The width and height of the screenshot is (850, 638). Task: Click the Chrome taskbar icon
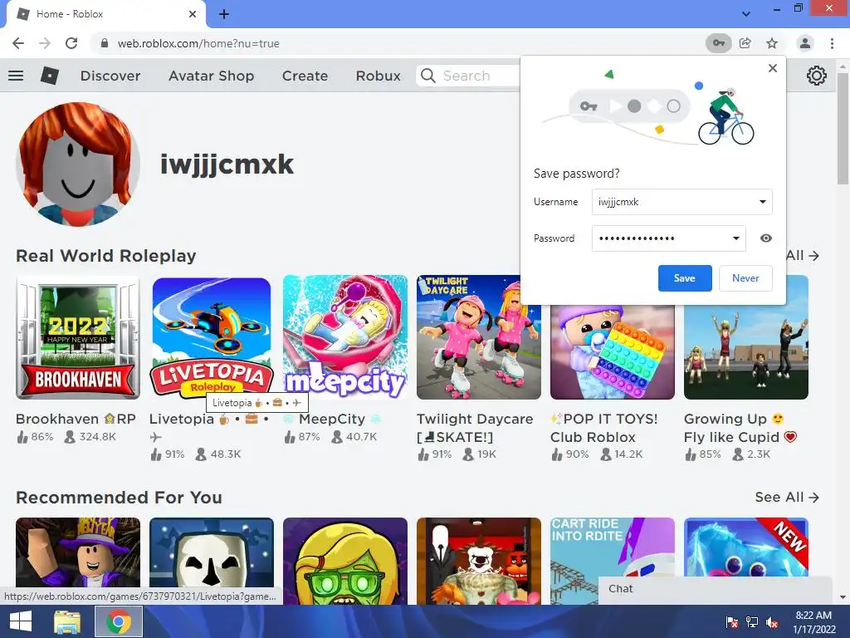coord(118,621)
